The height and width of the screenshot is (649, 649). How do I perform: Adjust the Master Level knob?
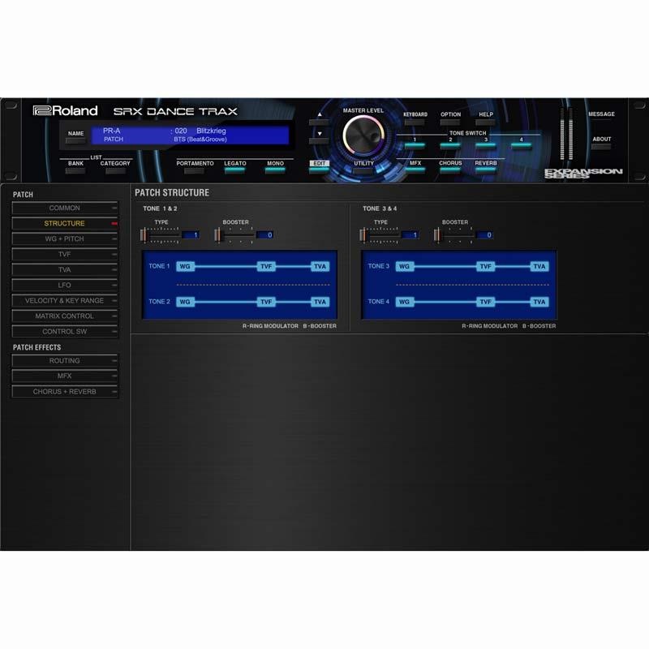coord(363,135)
